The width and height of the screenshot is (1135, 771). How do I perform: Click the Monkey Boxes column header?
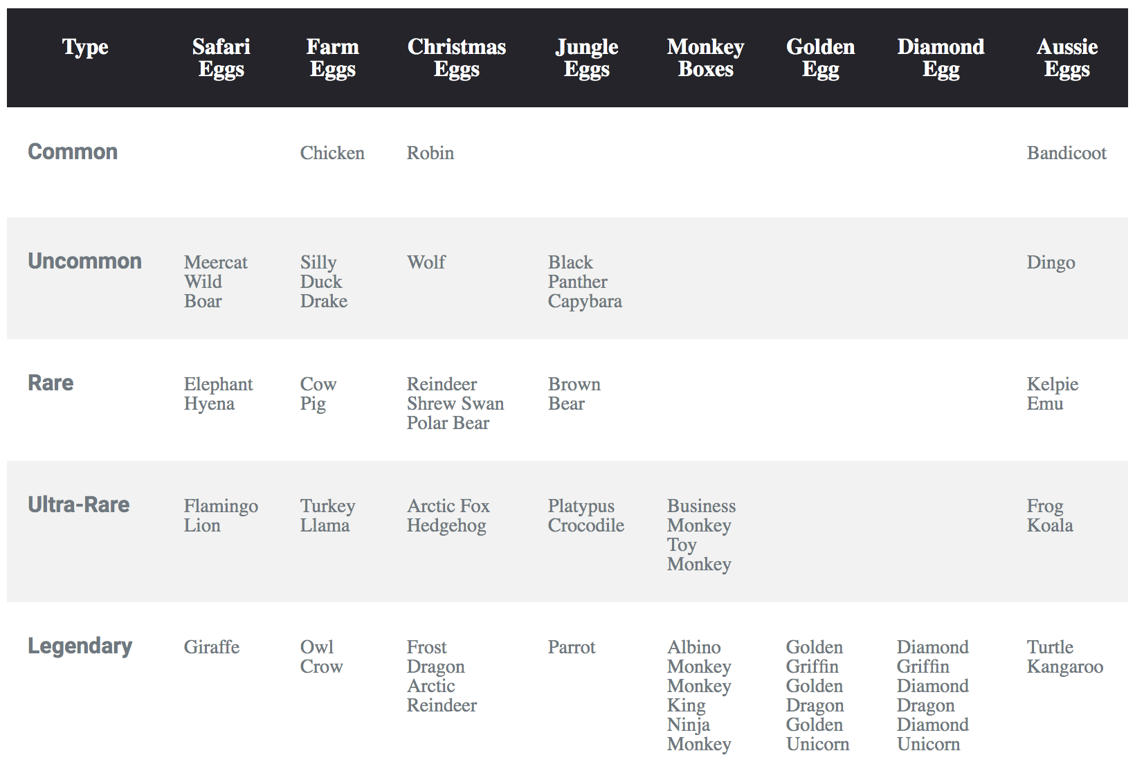pos(705,58)
